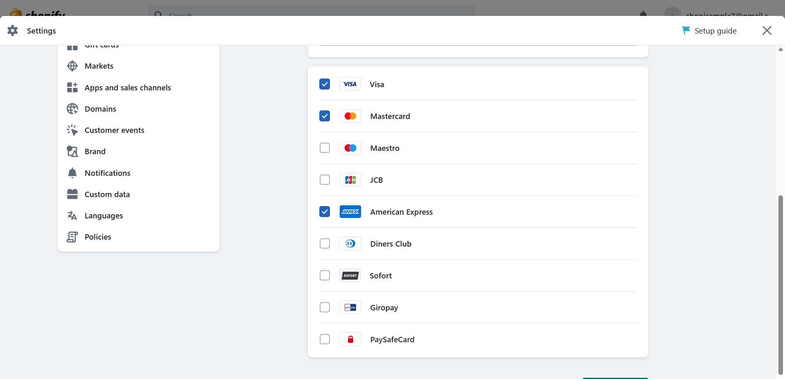Close the Settings panel
Screen dimensions: 785x379
pos(767,31)
